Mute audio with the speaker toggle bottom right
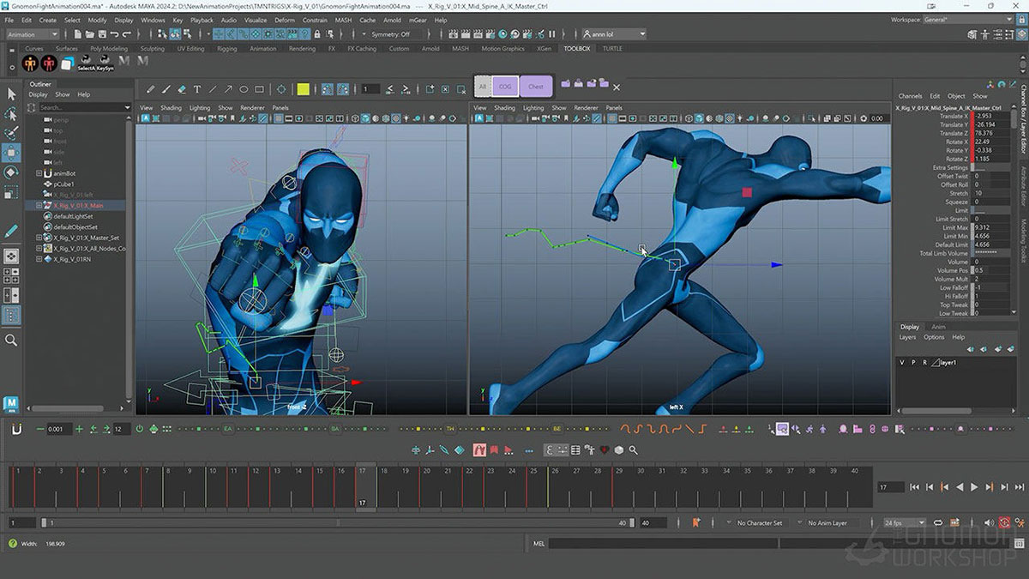This screenshot has height=579, width=1029. tap(988, 522)
